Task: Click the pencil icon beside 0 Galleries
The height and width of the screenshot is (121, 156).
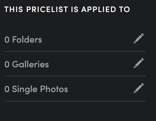Action: coord(139,63)
